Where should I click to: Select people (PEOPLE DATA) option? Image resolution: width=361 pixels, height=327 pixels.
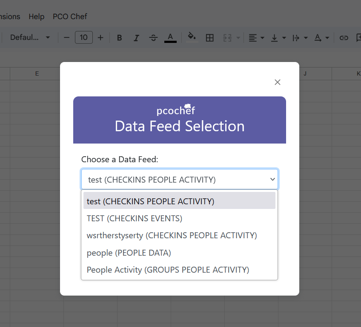pos(179,253)
